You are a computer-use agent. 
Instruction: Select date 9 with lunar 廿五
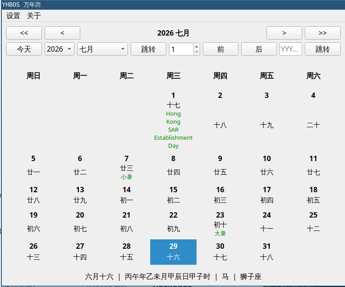click(220, 167)
